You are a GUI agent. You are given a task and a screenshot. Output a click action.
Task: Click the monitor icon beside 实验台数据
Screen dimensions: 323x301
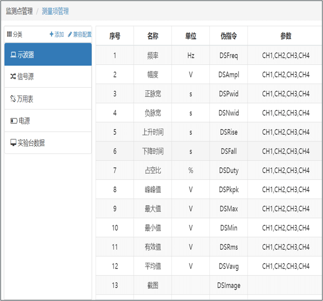(13, 143)
